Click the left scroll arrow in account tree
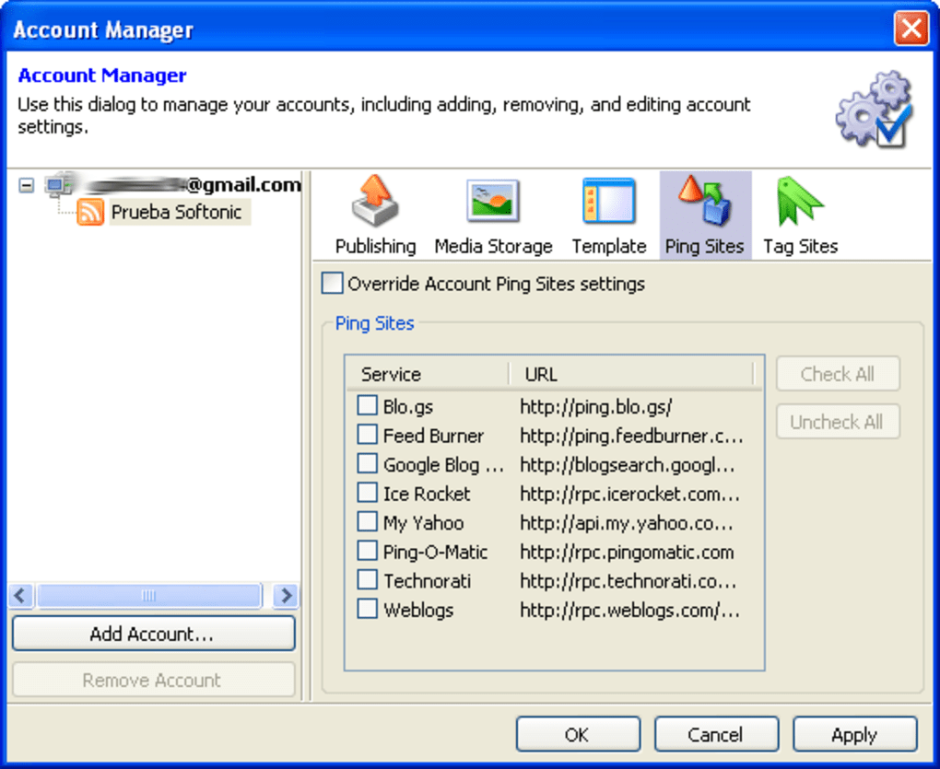The height and width of the screenshot is (769, 940). click(22, 596)
